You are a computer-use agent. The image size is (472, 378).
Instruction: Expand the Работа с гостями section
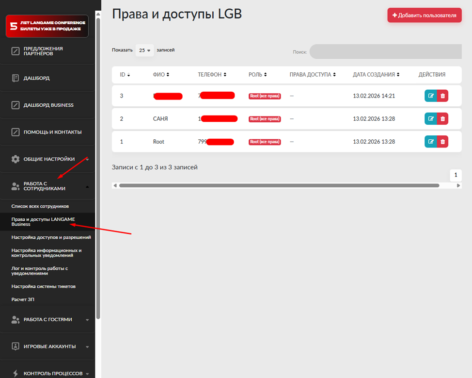pyautogui.click(x=47, y=320)
